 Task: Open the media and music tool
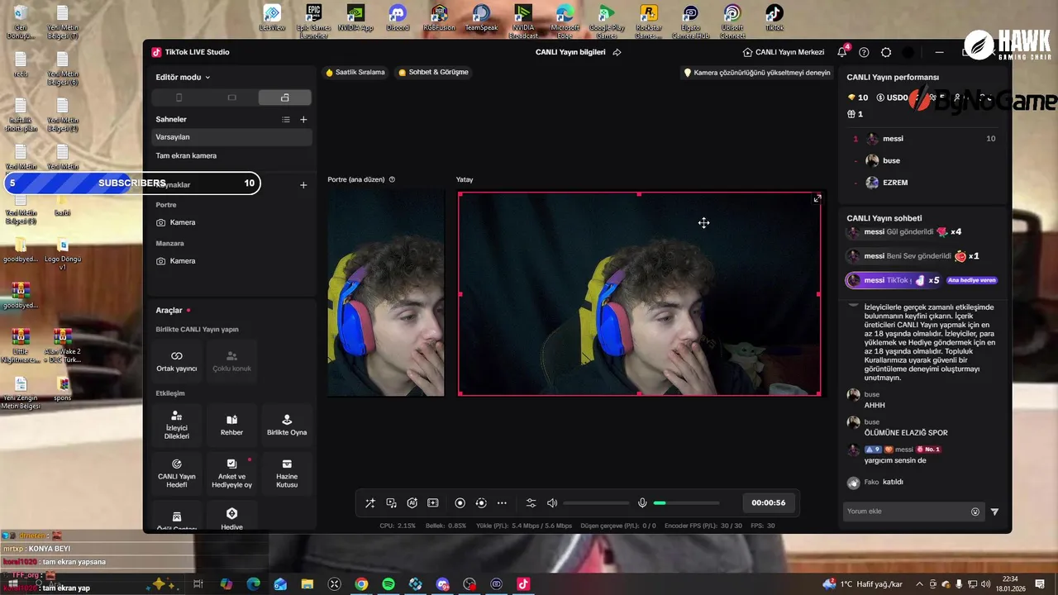[x=391, y=502]
